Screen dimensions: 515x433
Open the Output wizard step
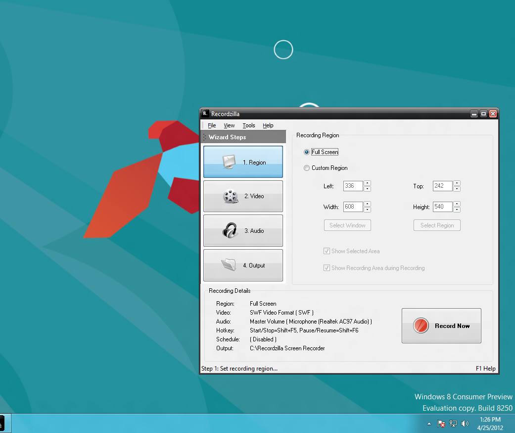(243, 265)
